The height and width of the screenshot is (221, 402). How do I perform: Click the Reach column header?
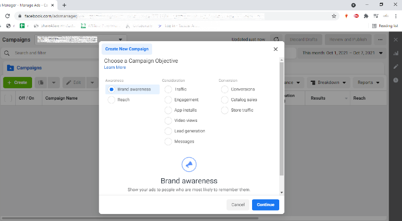click(359, 98)
